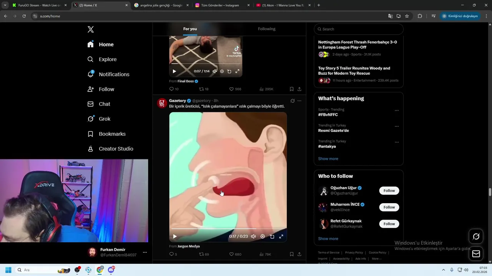Open Notifications in the sidebar

[108, 74]
